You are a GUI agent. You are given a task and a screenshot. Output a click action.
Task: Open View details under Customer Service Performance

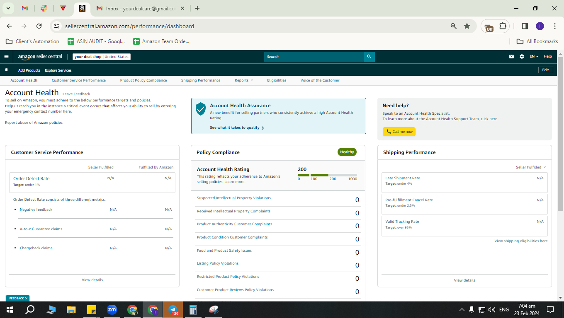(x=92, y=280)
